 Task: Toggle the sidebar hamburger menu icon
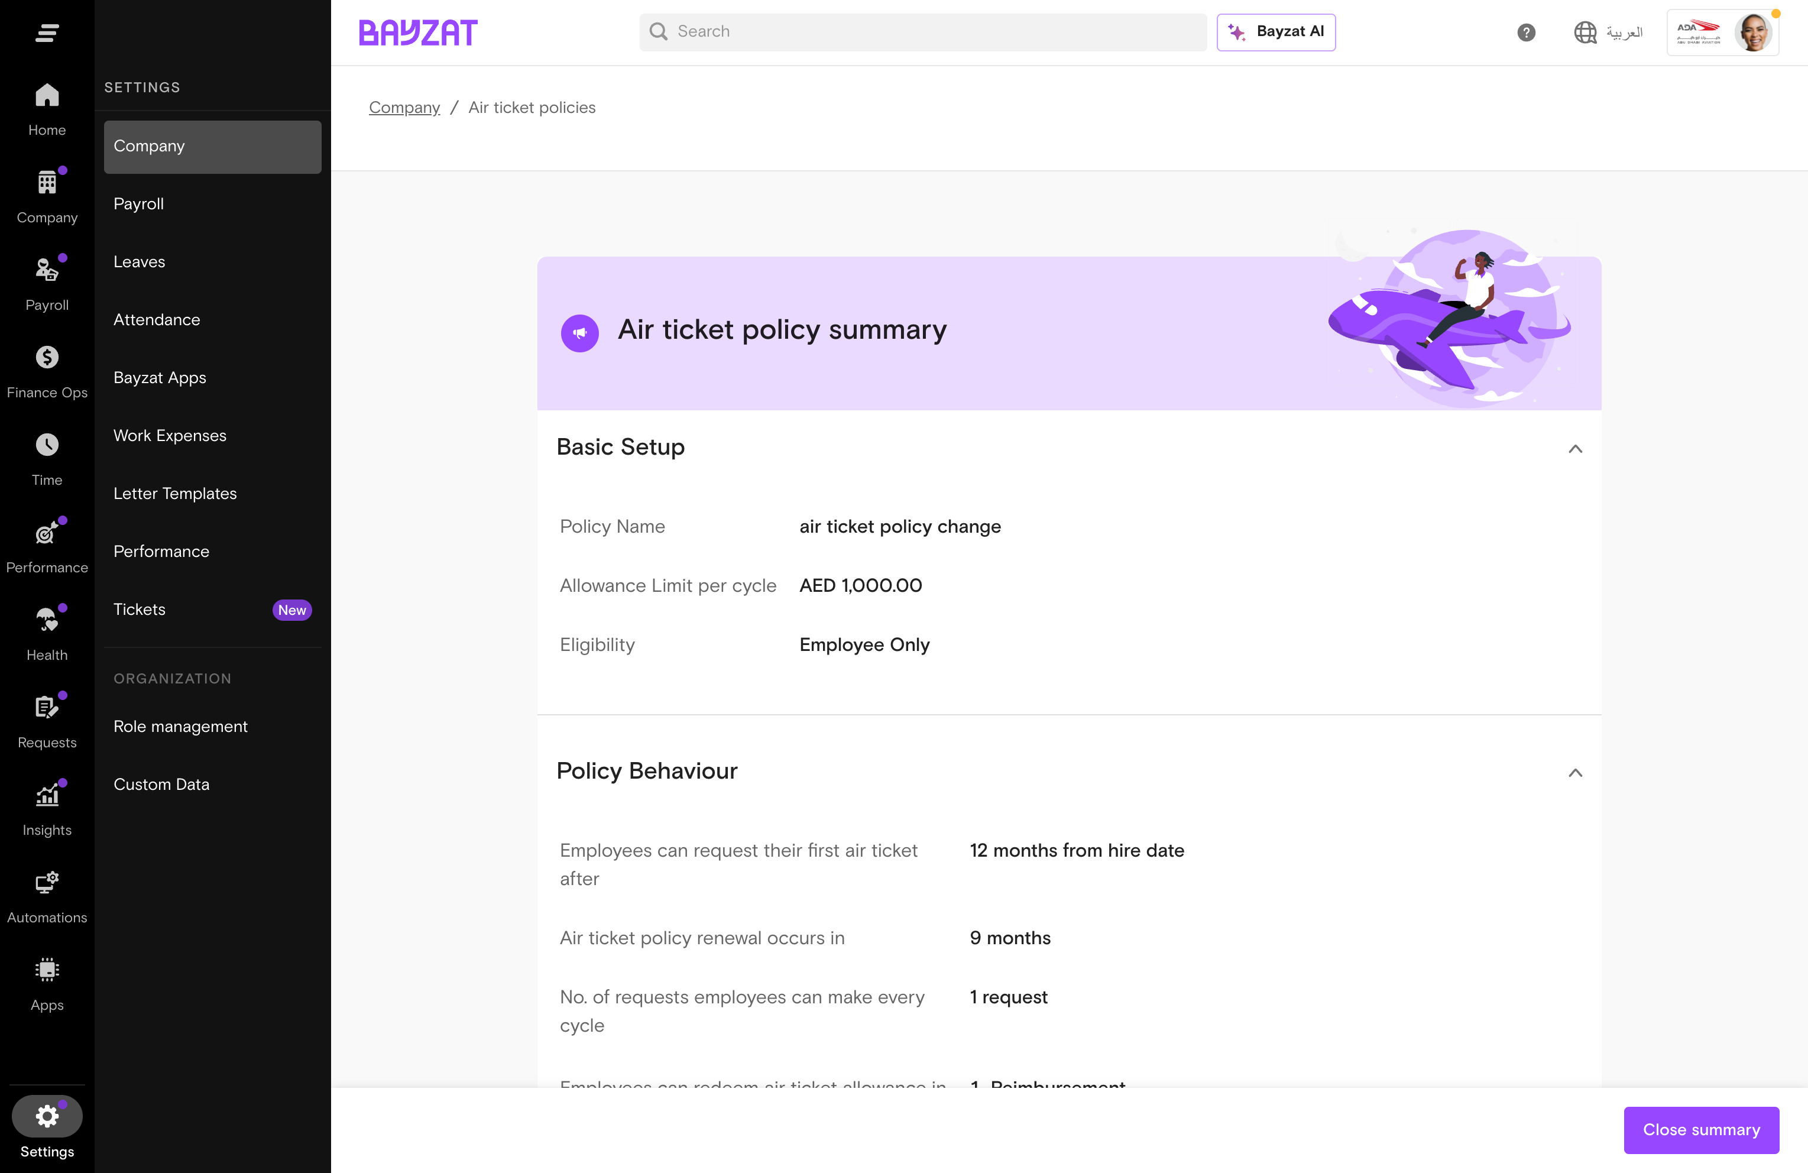pos(47,33)
